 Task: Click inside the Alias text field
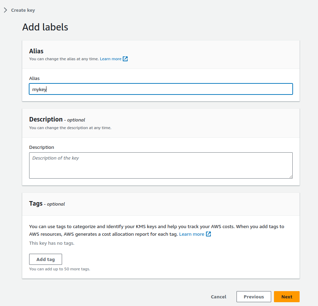click(x=161, y=89)
